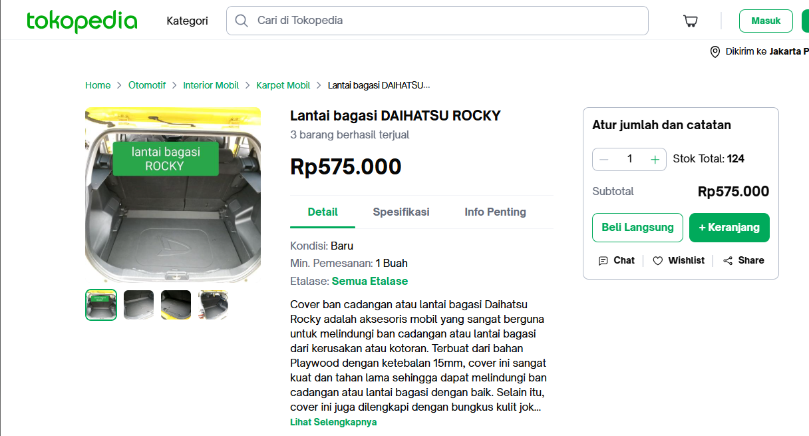Switch to the Spesifikasi tab

(x=401, y=212)
